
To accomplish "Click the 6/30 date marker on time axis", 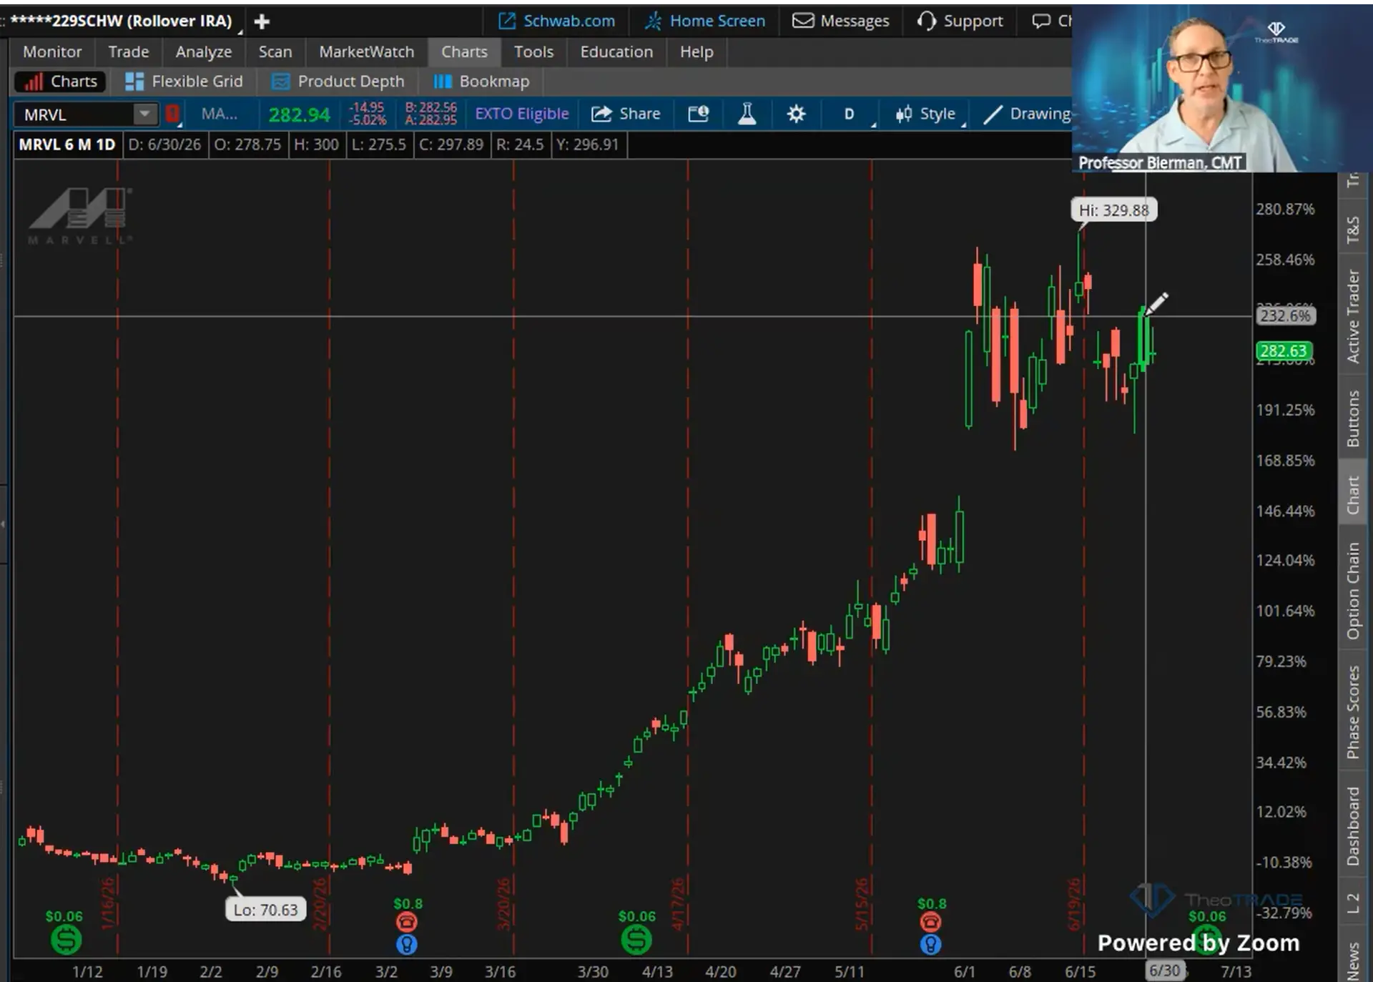I will coord(1164,971).
